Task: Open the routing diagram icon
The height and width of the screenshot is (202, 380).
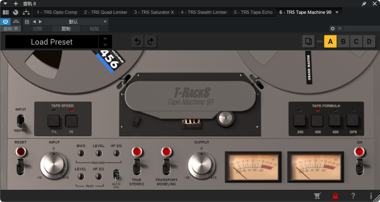Action: coord(26,12)
